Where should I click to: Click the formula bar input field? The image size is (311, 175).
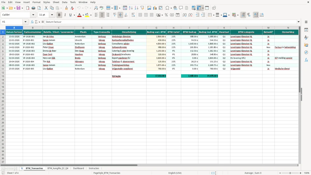[171, 22]
